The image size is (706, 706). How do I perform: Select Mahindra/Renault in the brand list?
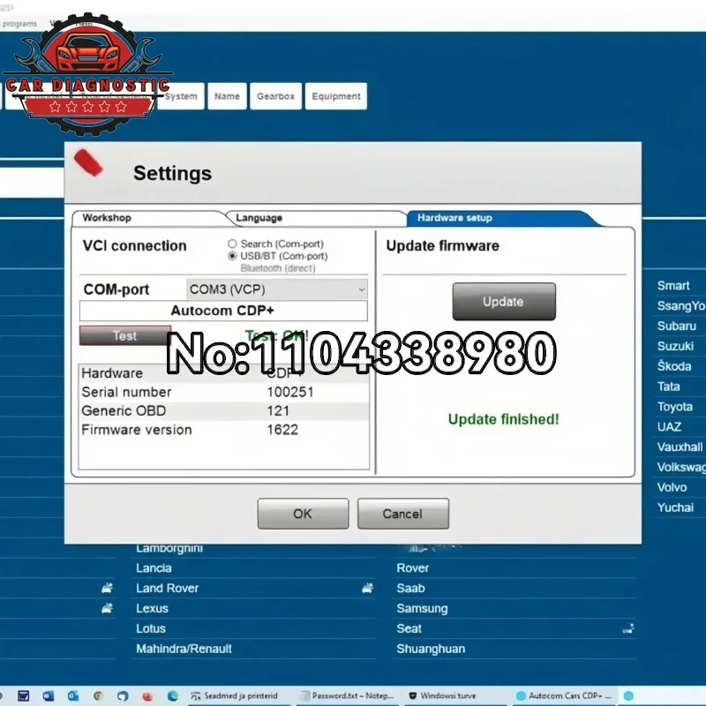click(184, 649)
